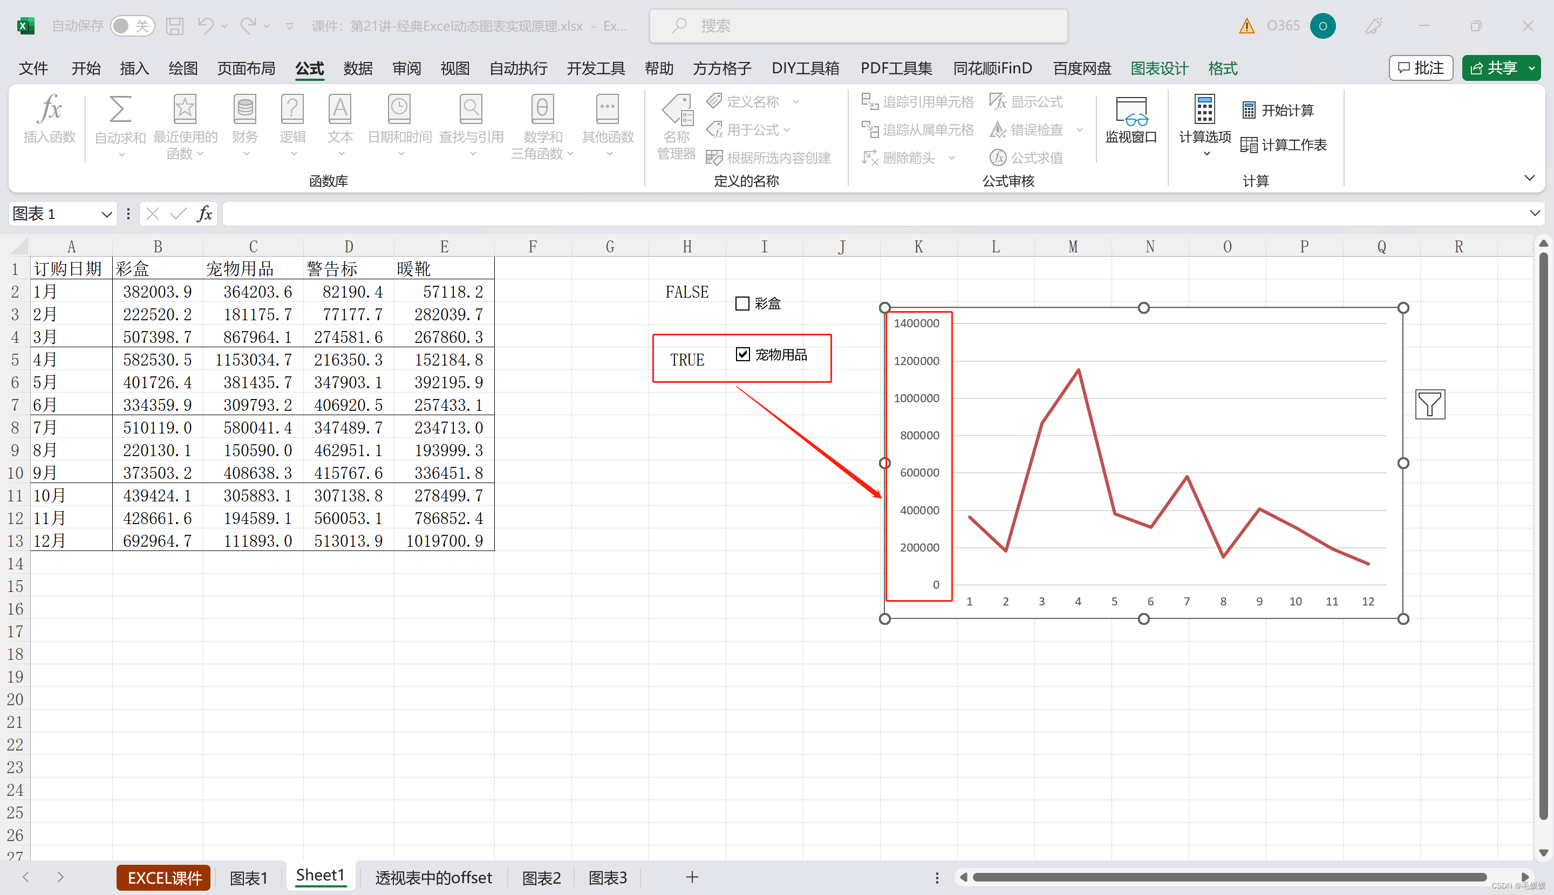Click the previous sheet navigation arrow
The height and width of the screenshot is (895, 1554).
click(25, 877)
